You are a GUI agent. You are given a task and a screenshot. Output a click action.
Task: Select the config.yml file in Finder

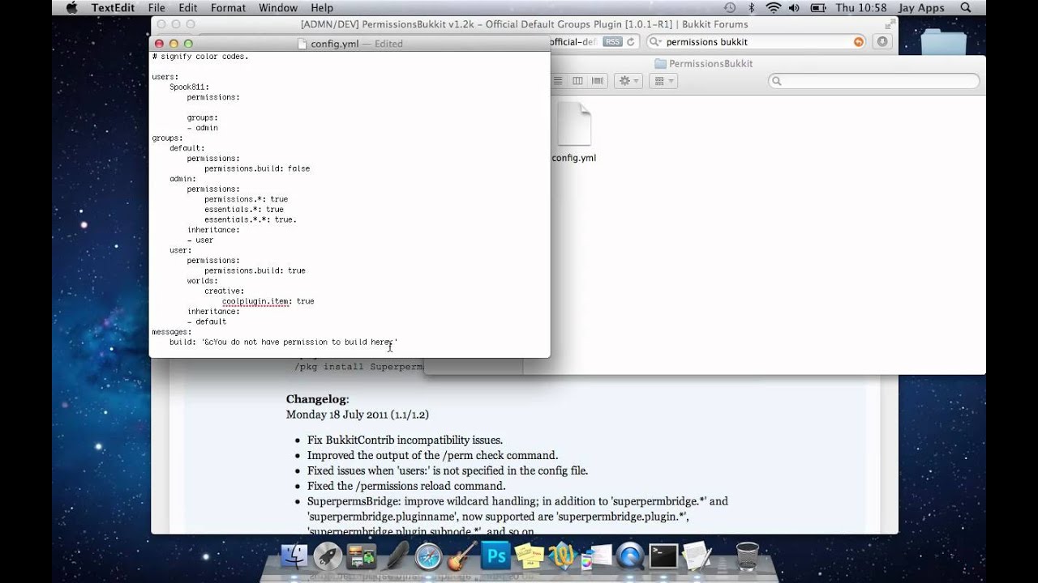pos(574,134)
